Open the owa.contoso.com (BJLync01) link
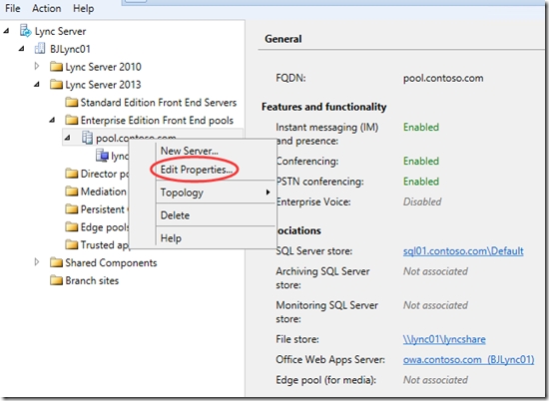This screenshot has width=549, height=401. pyautogui.click(x=468, y=359)
